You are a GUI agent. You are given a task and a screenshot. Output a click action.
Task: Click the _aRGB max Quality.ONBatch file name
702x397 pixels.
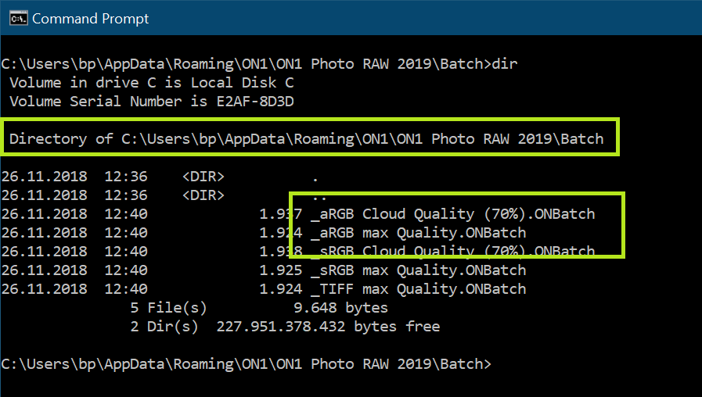coord(418,233)
